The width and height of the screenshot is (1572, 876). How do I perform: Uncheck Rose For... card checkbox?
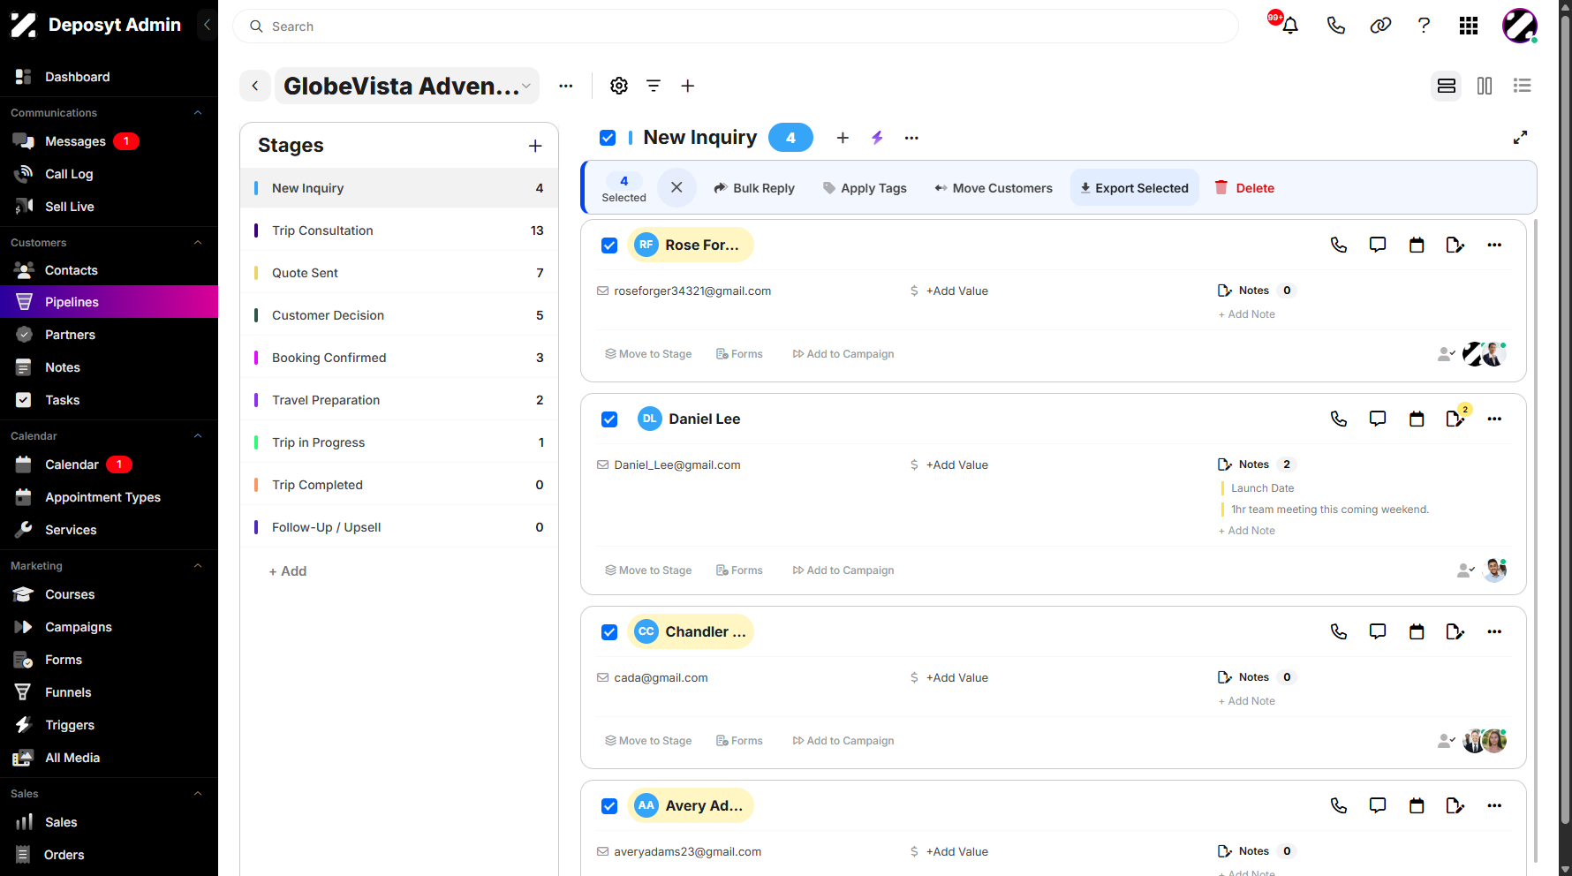[609, 245]
